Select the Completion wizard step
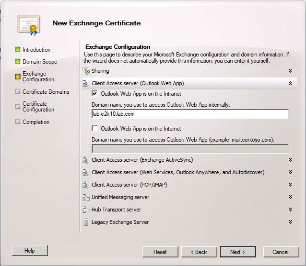This screenshot has height=266, width=306. (x=36, y=122)
